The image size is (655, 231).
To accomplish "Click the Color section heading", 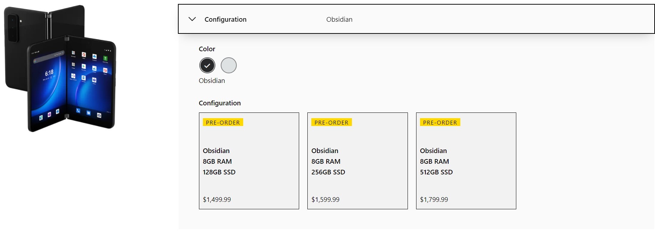I will click(x=207, y=49).
